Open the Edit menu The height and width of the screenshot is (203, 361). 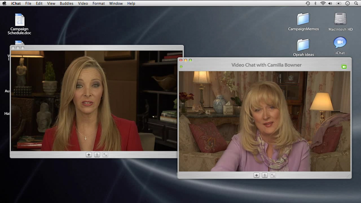coord(39,3)
